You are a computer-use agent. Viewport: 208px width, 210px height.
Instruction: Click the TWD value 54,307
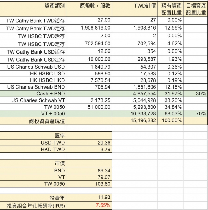[135, 67]
